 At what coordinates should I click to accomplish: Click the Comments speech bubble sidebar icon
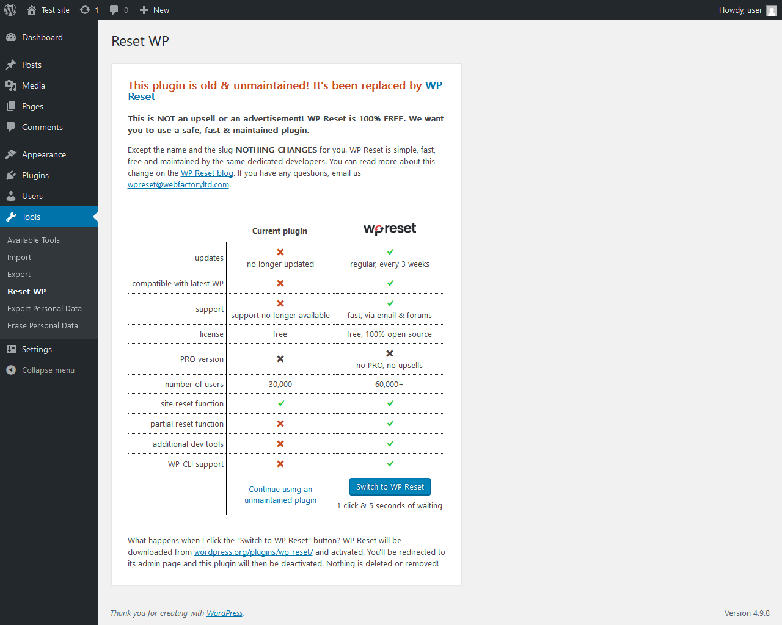point(11,127)
